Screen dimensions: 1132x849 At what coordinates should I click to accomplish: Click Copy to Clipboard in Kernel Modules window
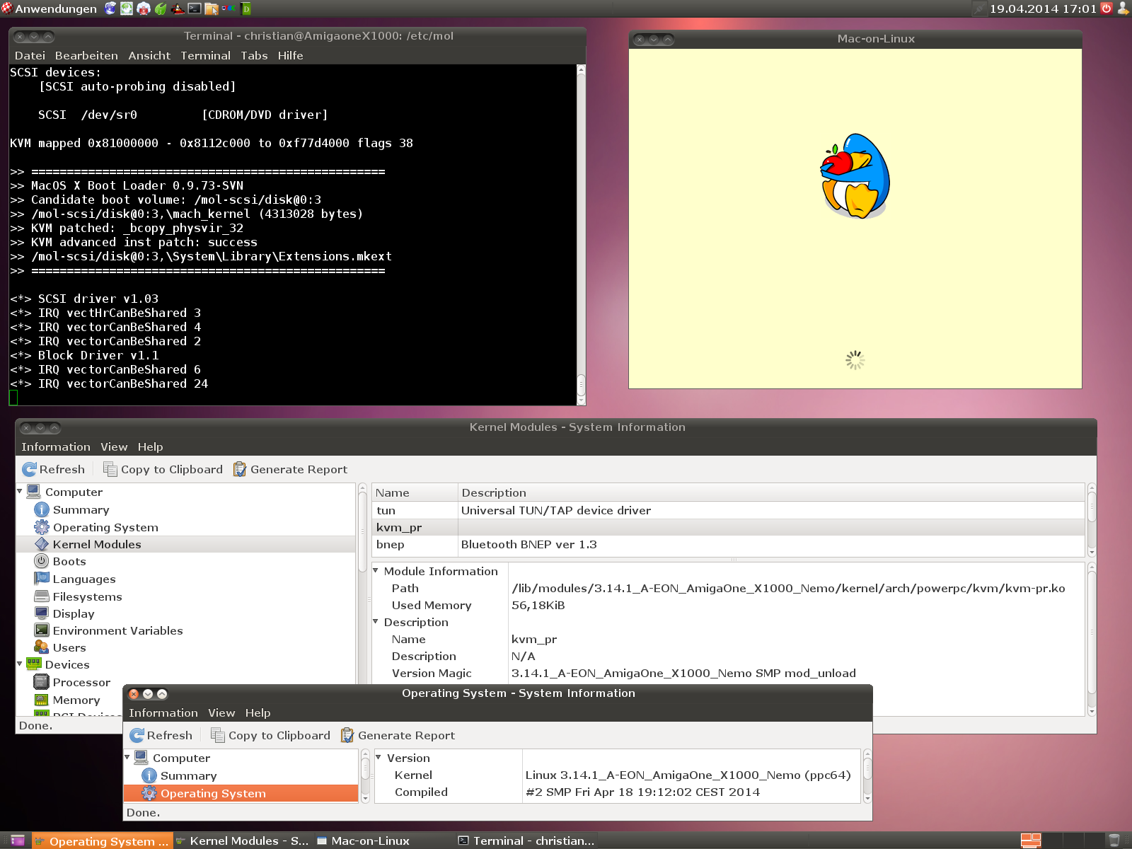tap(163, 469)
